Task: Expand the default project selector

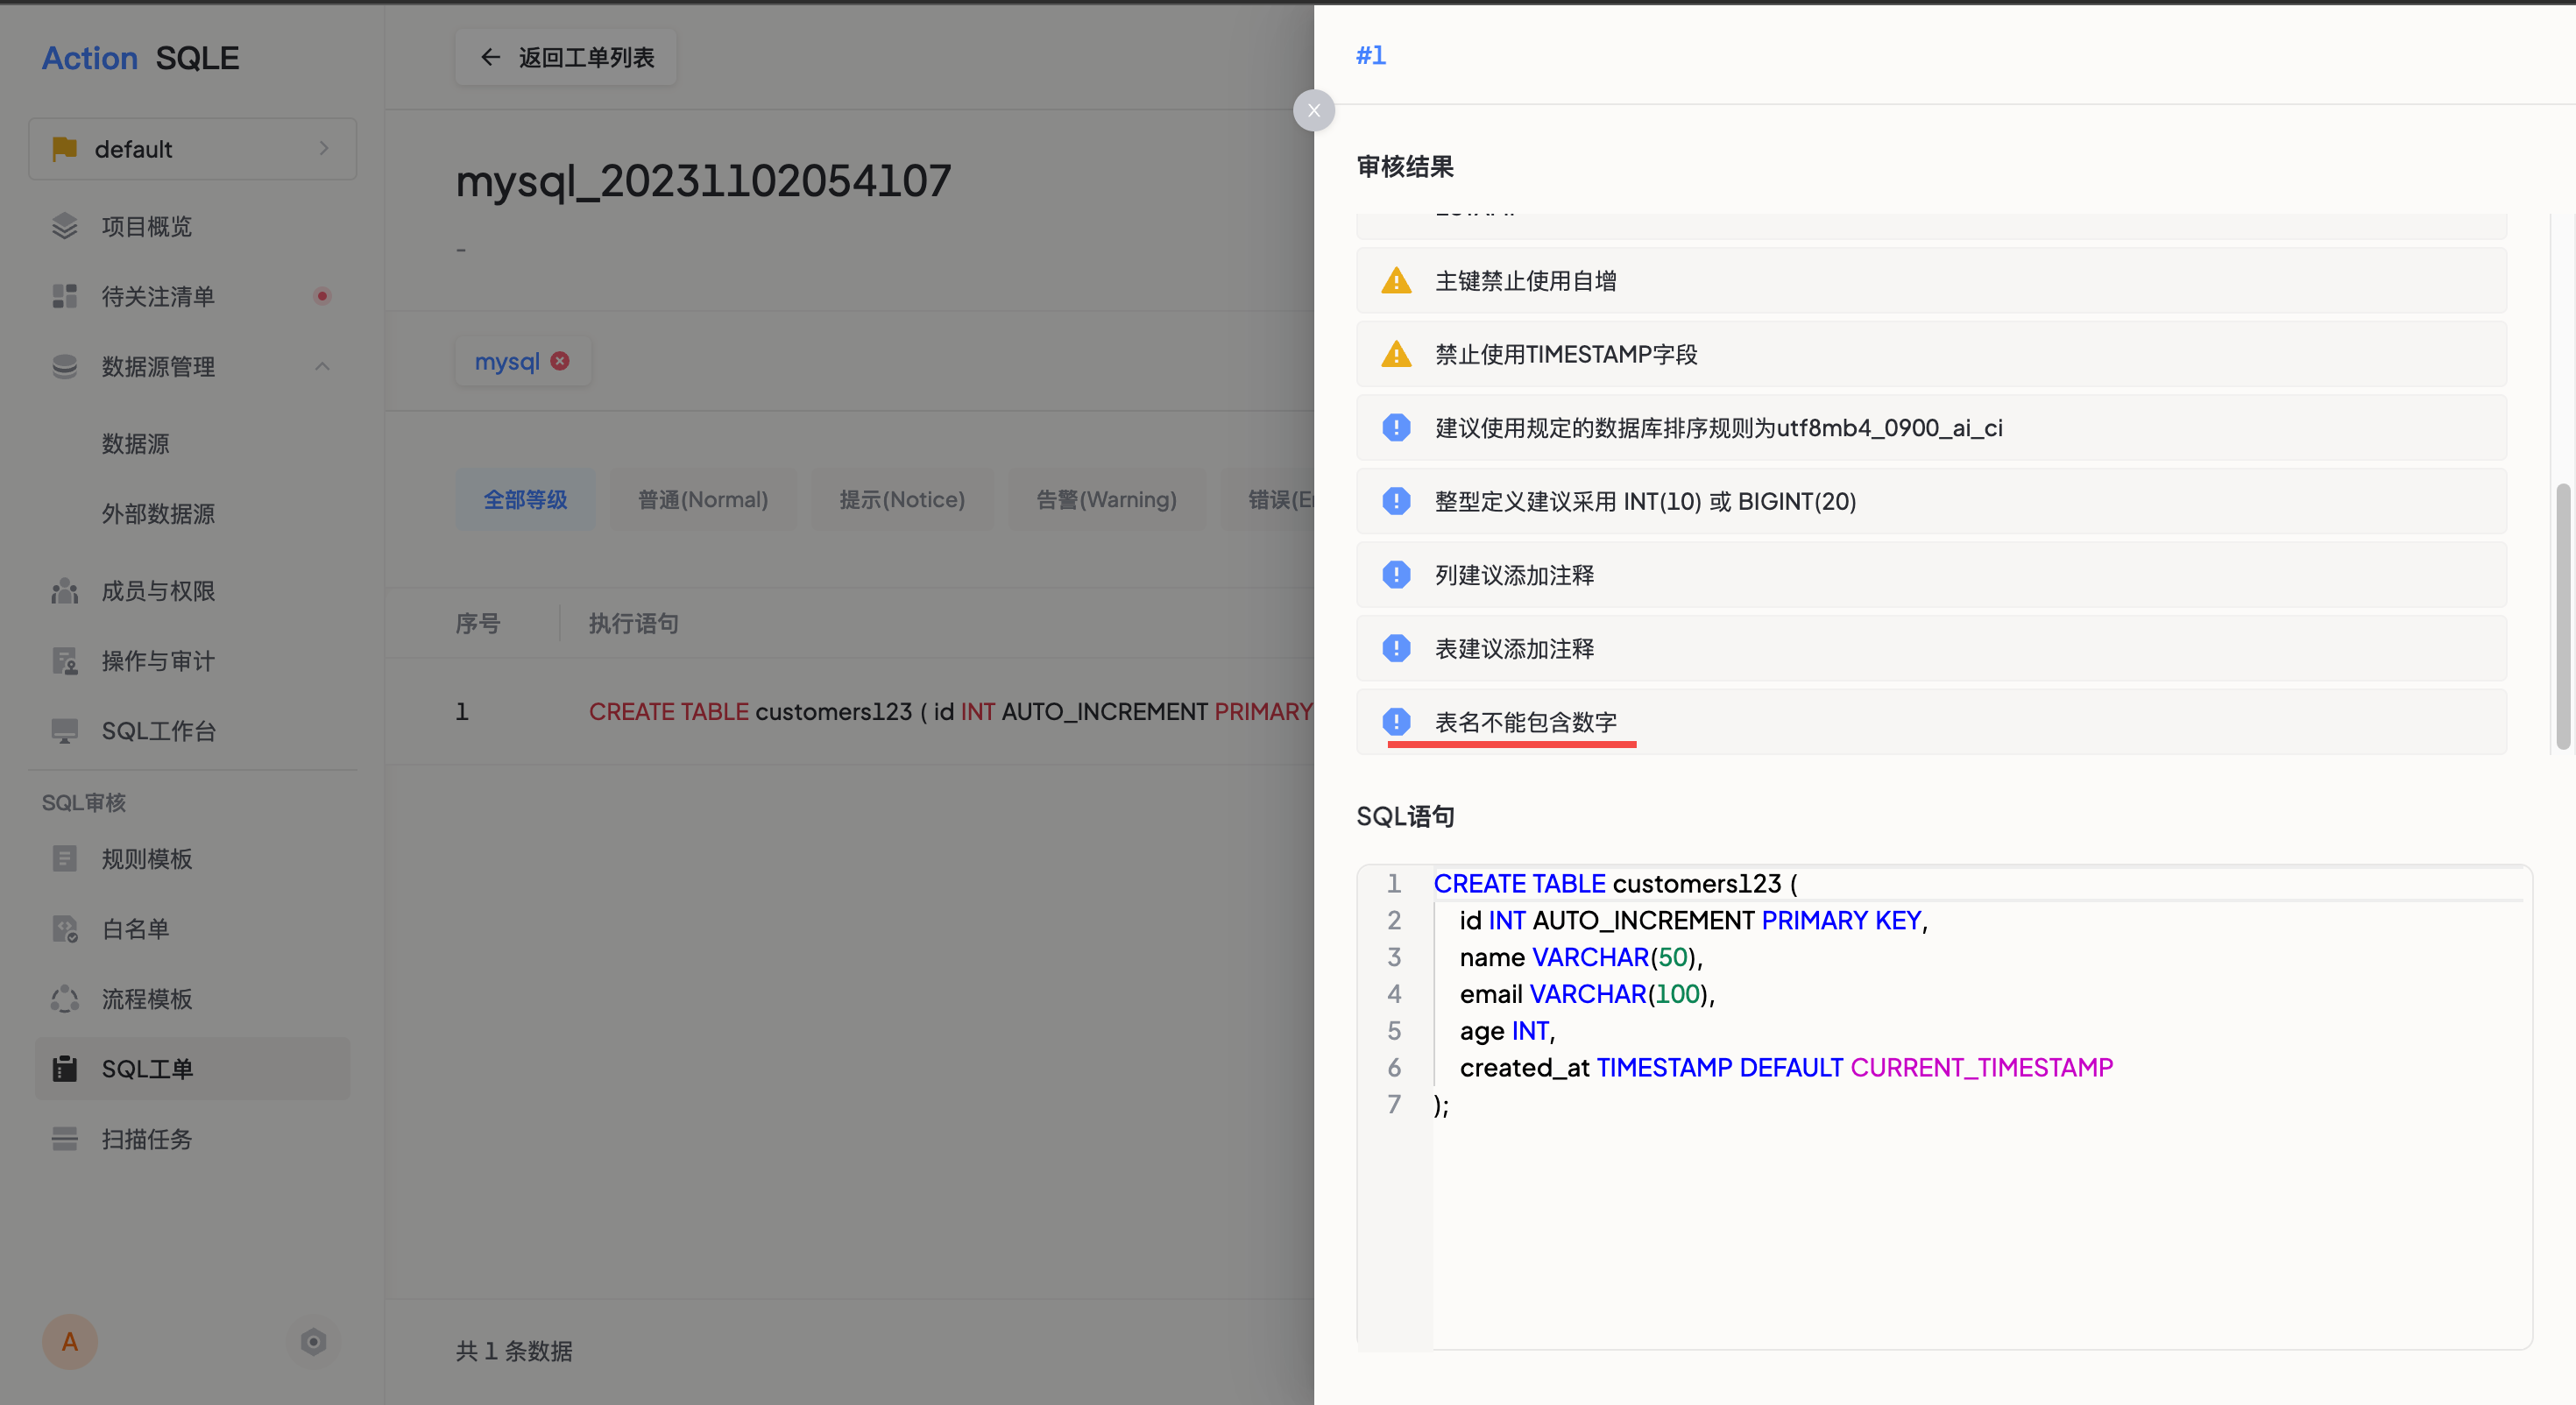Action: pyautogui.click(x=192, y=149)
